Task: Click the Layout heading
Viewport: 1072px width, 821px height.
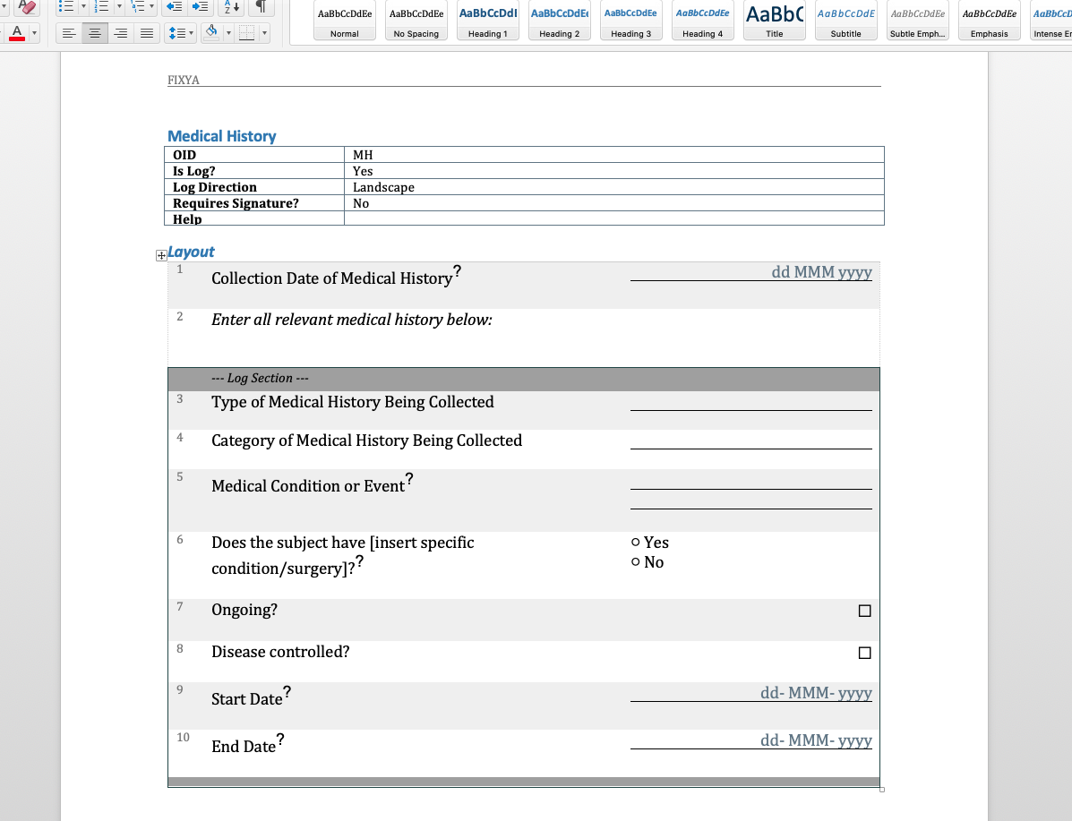Action: 192,252
